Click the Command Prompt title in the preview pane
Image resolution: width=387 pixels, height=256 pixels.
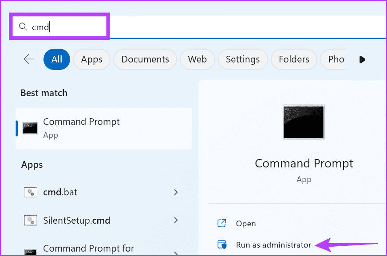tap(304, 163)
